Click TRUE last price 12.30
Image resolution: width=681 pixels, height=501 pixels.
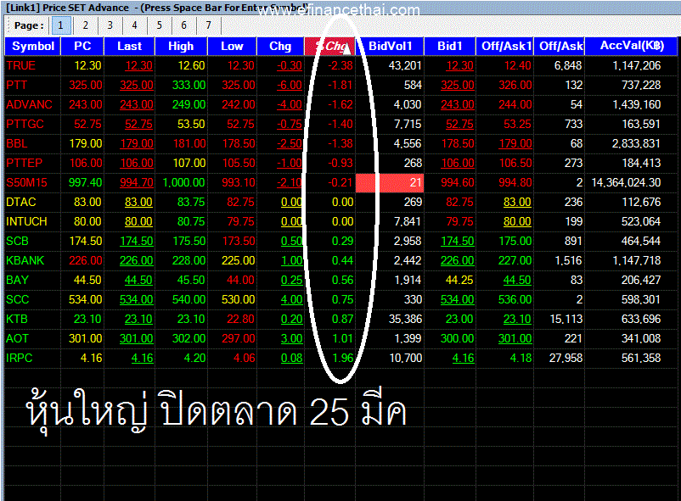[139, 65]
